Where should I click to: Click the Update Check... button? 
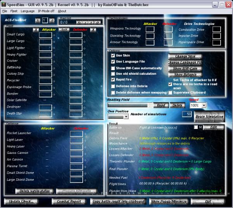coord(21,201)
